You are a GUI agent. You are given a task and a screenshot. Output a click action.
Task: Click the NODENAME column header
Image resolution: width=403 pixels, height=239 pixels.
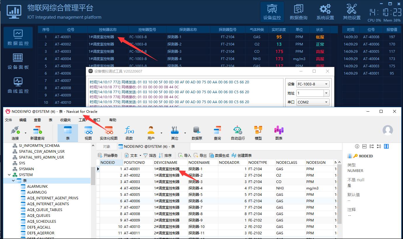tap(199, 163)
